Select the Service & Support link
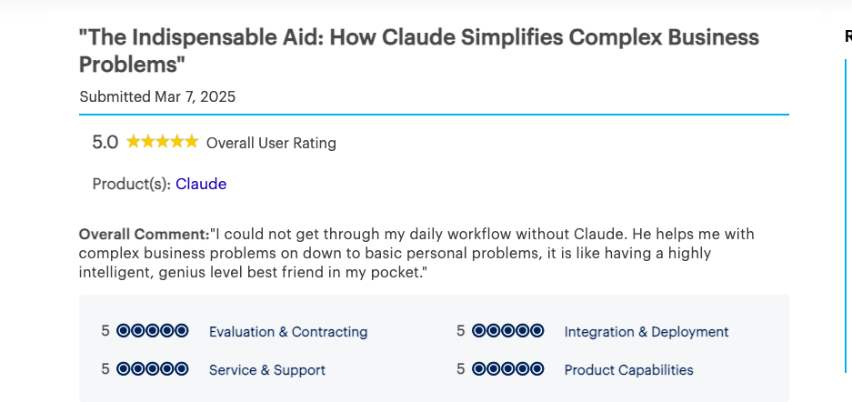This screenshot has width=852, height=402. tap(267, 370)
